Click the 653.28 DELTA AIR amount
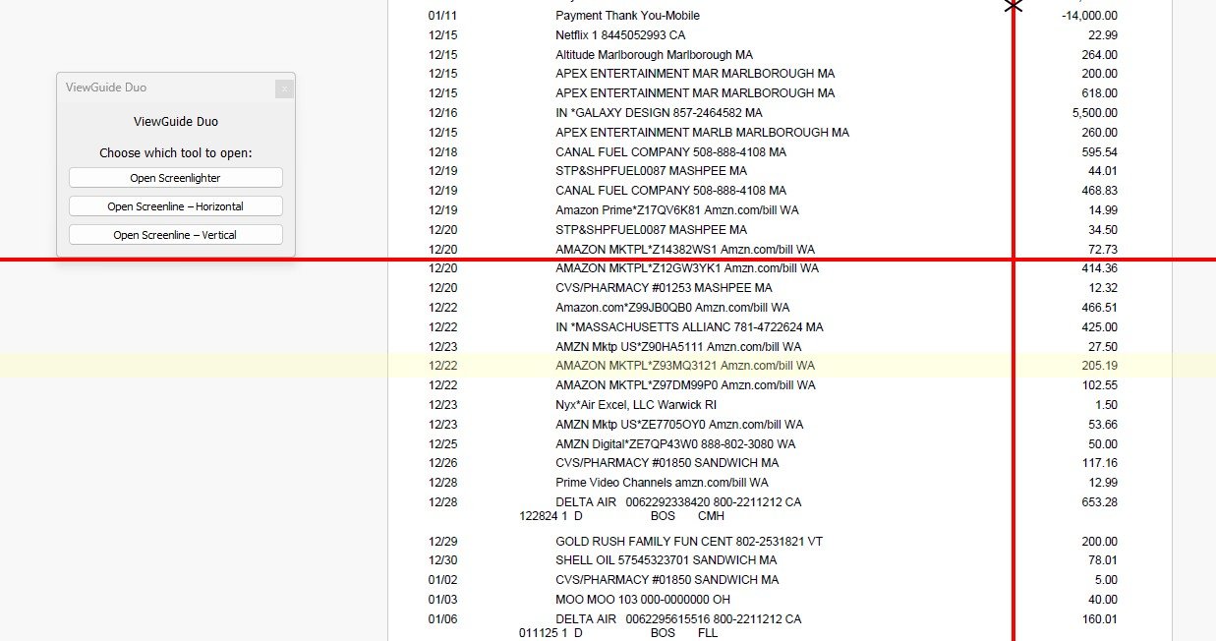Viewport: 1216px width, 641px height. (x=1100, y=502)
